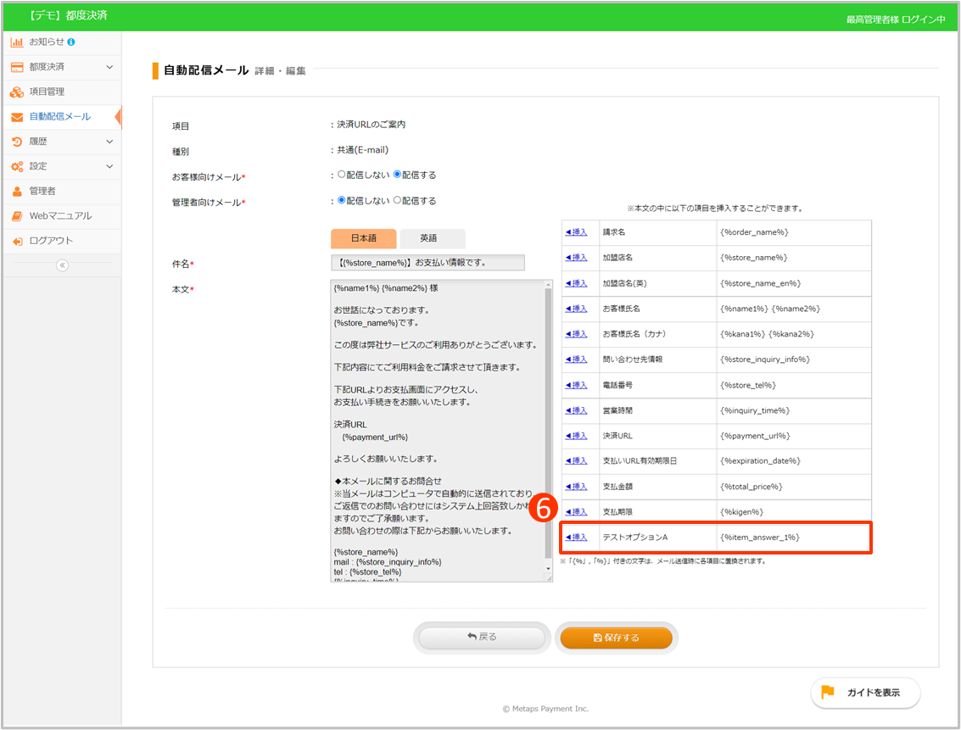Click the Webマニュアル book icon
The height and width of the screenshot is (730, 961).
pyautogui.click(x=17, y=216)
